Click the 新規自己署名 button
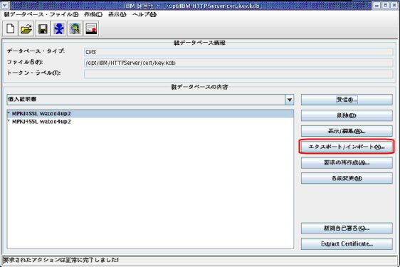The image size is (400, 267). click(x=347, y=229)
